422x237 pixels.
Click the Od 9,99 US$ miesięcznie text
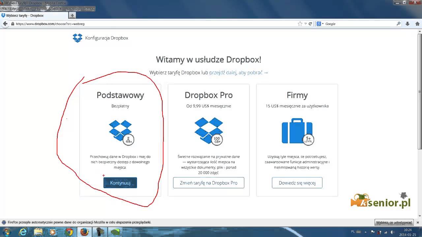pyautogui.click(x=209, y=106)
